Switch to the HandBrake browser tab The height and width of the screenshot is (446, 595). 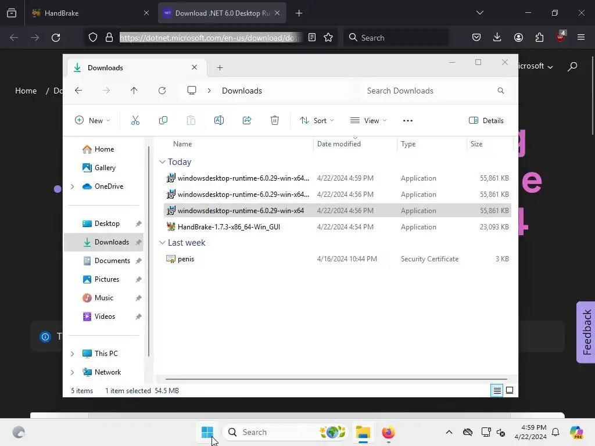(90, 13)
